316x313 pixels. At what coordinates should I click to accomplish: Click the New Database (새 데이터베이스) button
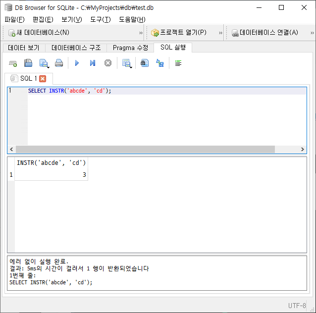pyautogui.click(x=39, y=33)
